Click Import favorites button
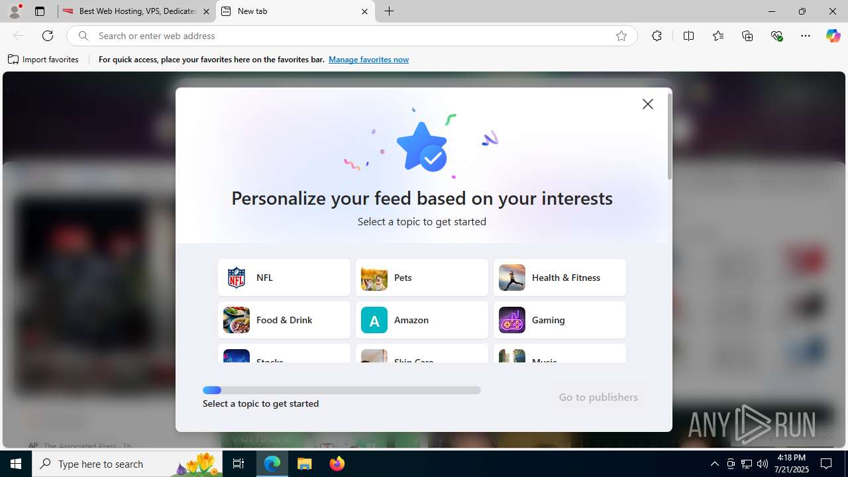Screen dimensions: 848x477 coord(43,60)
